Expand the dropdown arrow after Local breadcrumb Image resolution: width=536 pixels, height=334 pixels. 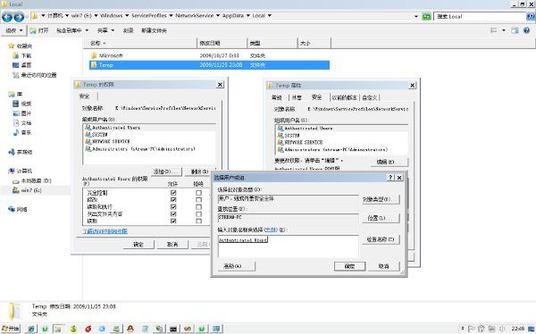(x=270, y=16)
